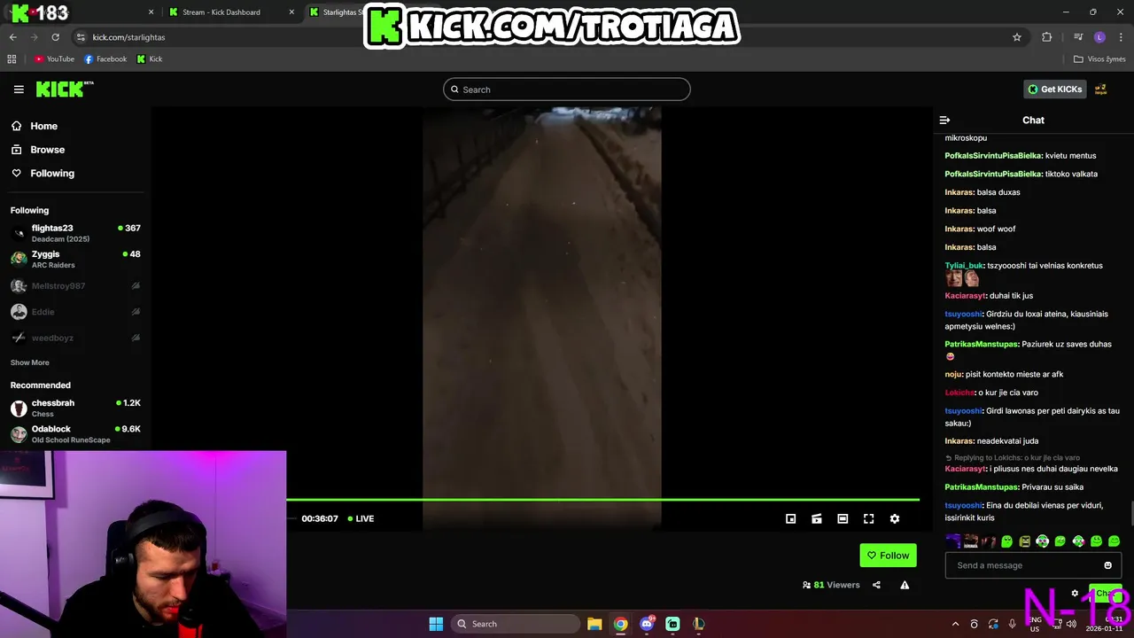This screenshot has height=638, width=1134.
Task: Open Browse in sidebar
Action: (38, 150)
